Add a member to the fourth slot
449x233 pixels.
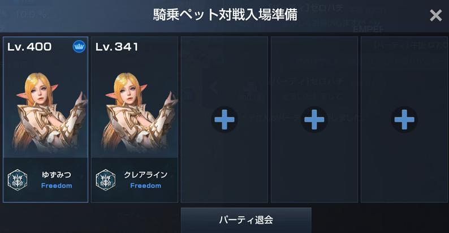coord(314,119)
